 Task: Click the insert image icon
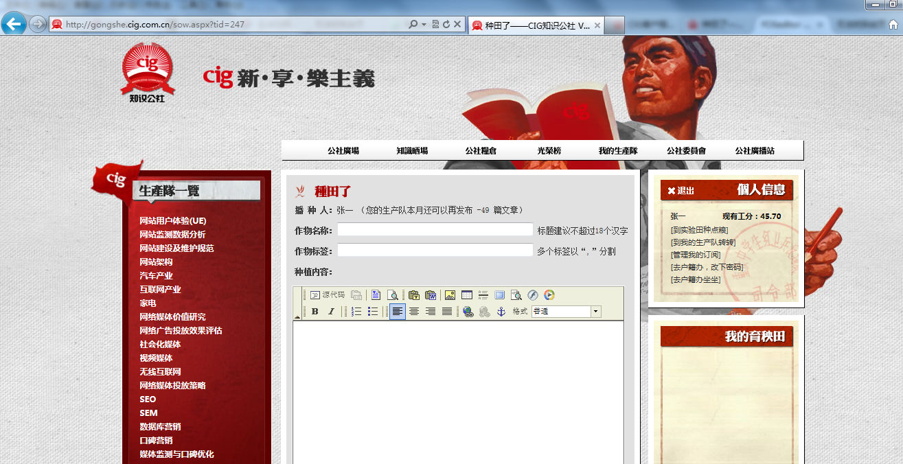point(450,295)
